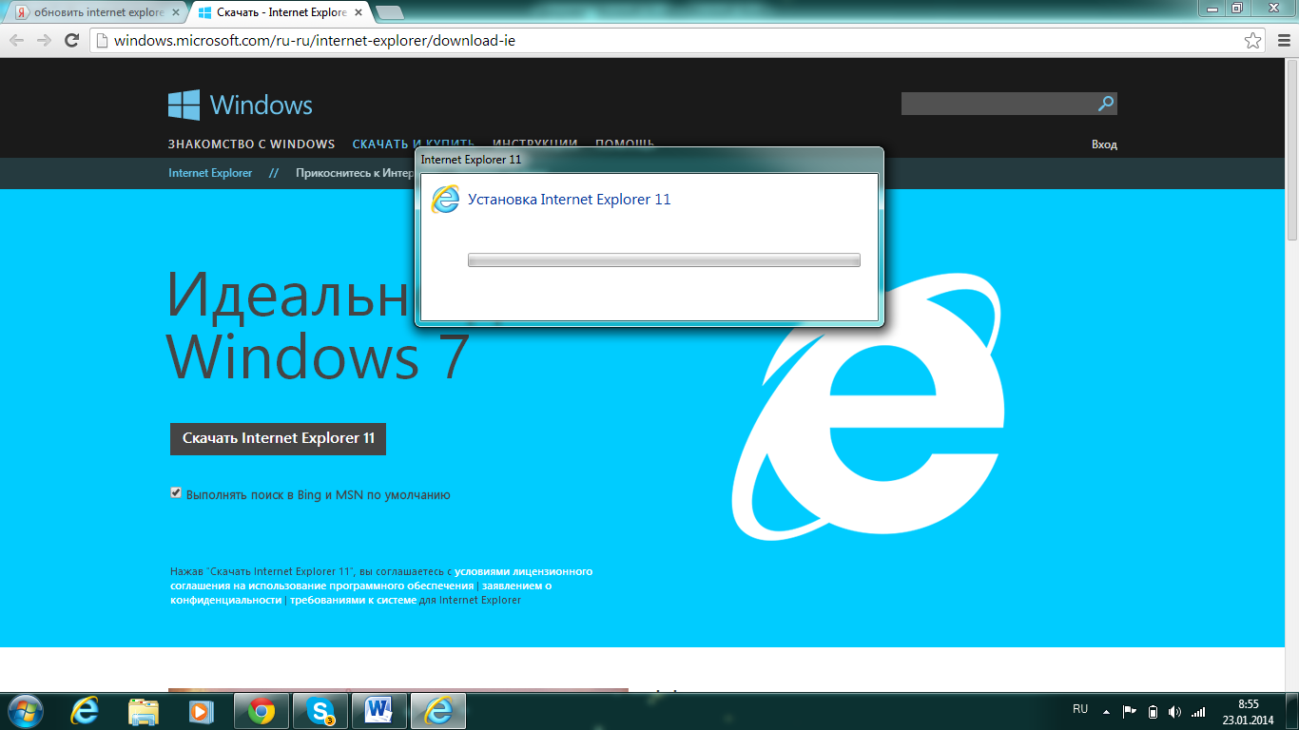Screen dimensions: 1299x730
Task: Click the network signal tray icon
Action: point(1198,711)
